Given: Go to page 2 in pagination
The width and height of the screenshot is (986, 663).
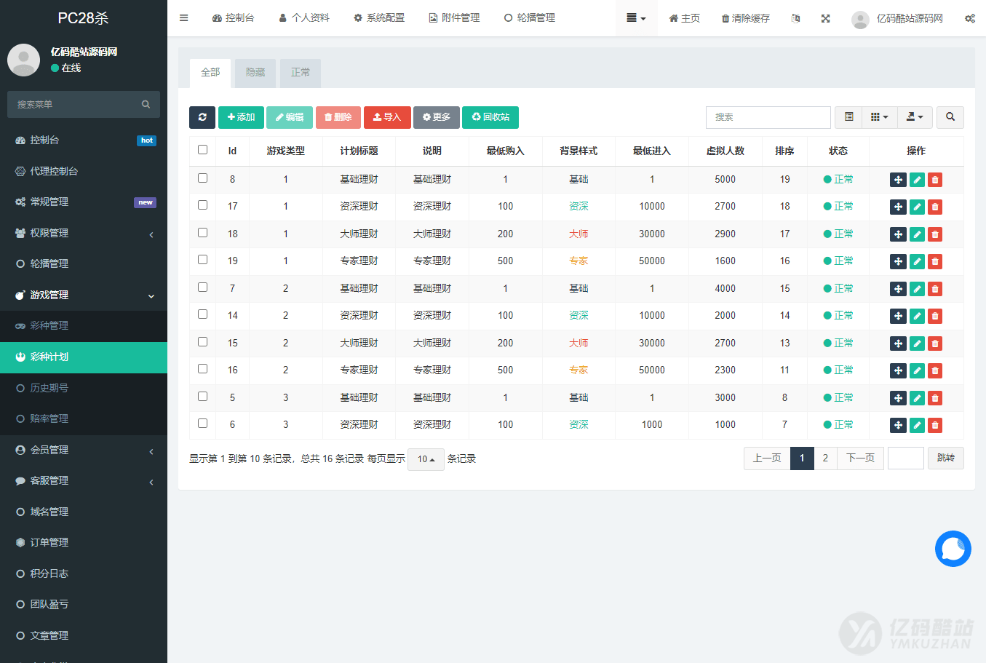Looking at the screenshot, I should tap(825, 458).
